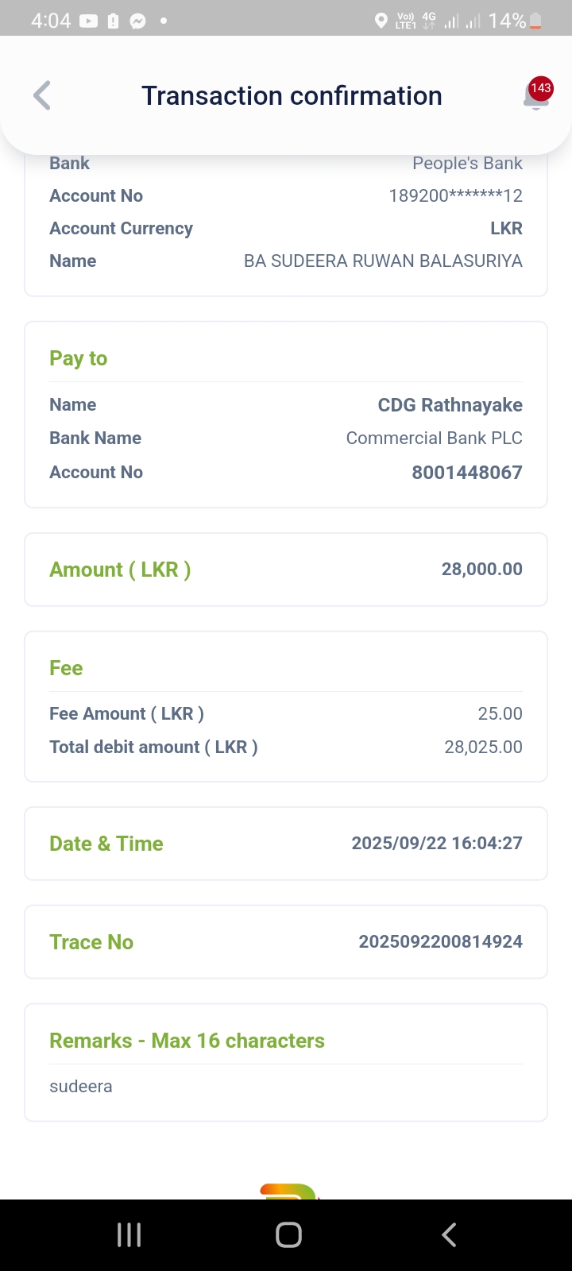Tap the pay-to account number 8001448067
Image resolution: width=572 pixels, height=1271 pixels.
click(x=466, y=473)
